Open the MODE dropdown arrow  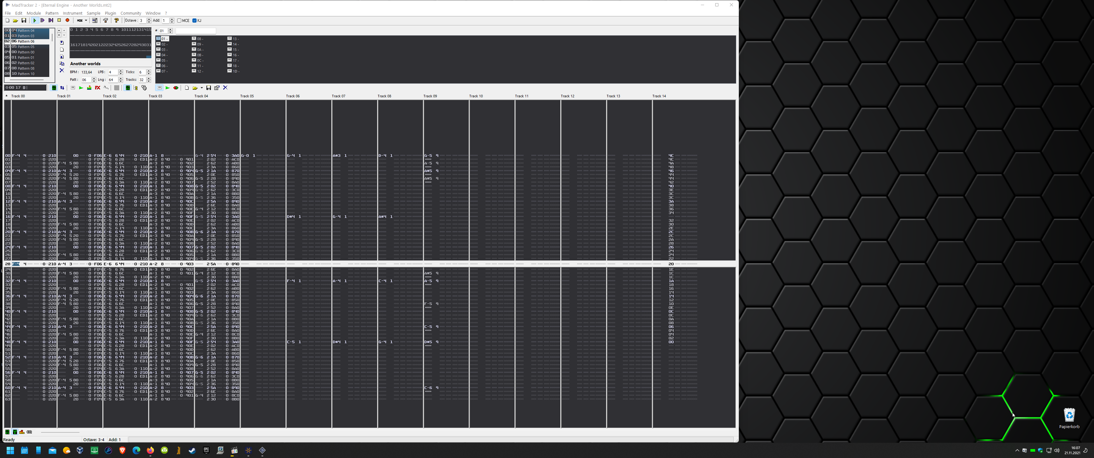(86, 20)
